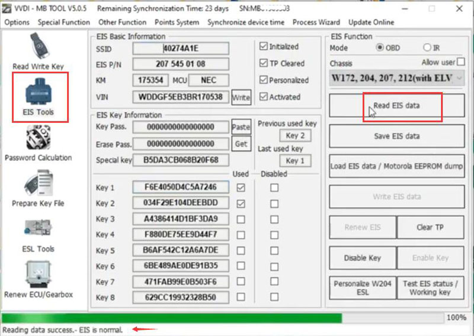Click the SSID input field
Image resolution: width=474 pixels, height=336 pixels.
181,49
